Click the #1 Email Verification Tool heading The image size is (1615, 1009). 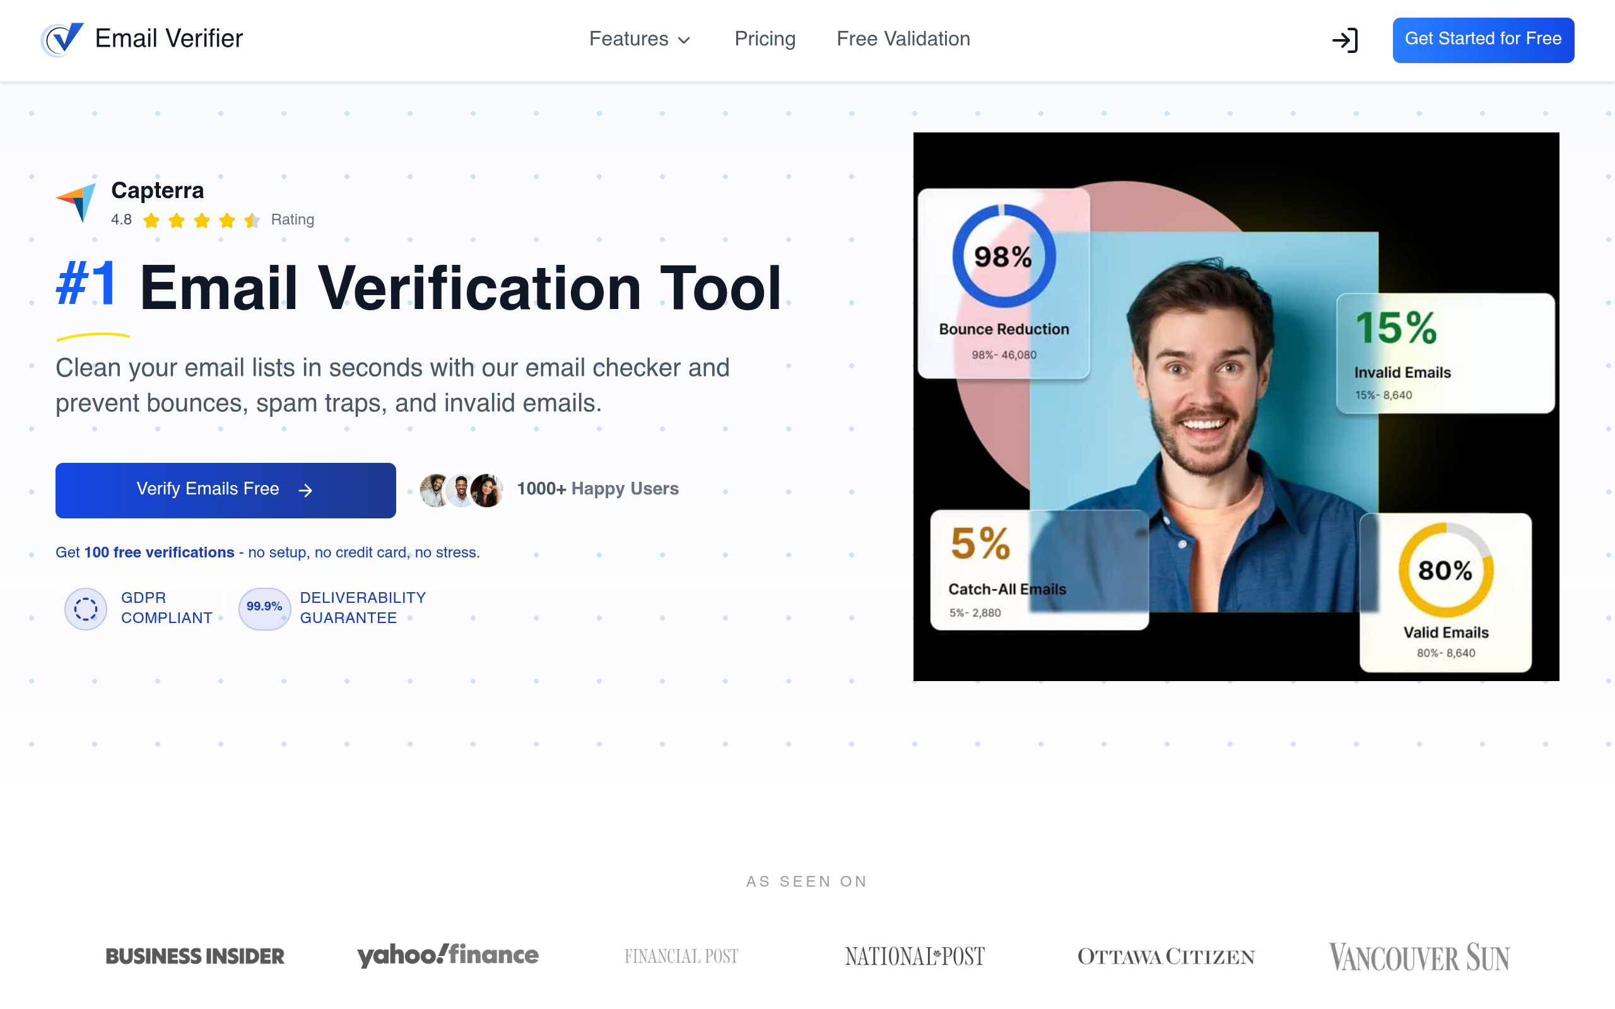click(418, 288)
